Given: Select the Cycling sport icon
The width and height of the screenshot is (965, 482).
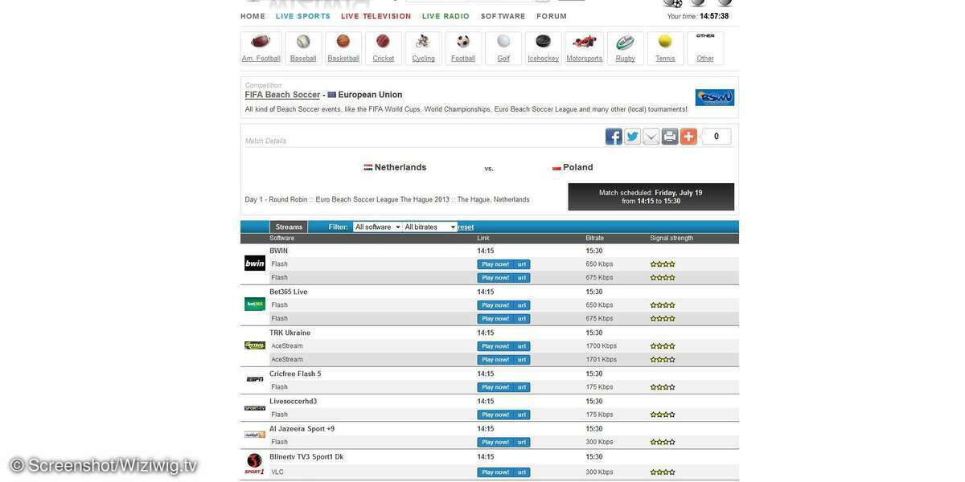Looking at the screenshot, I should coord(423,42).
